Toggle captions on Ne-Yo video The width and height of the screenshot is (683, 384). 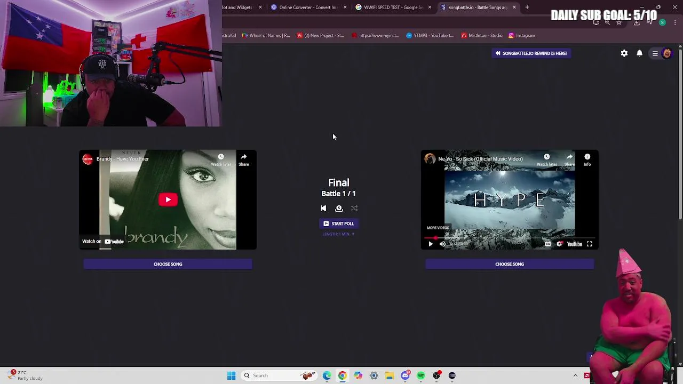[547, 244]
